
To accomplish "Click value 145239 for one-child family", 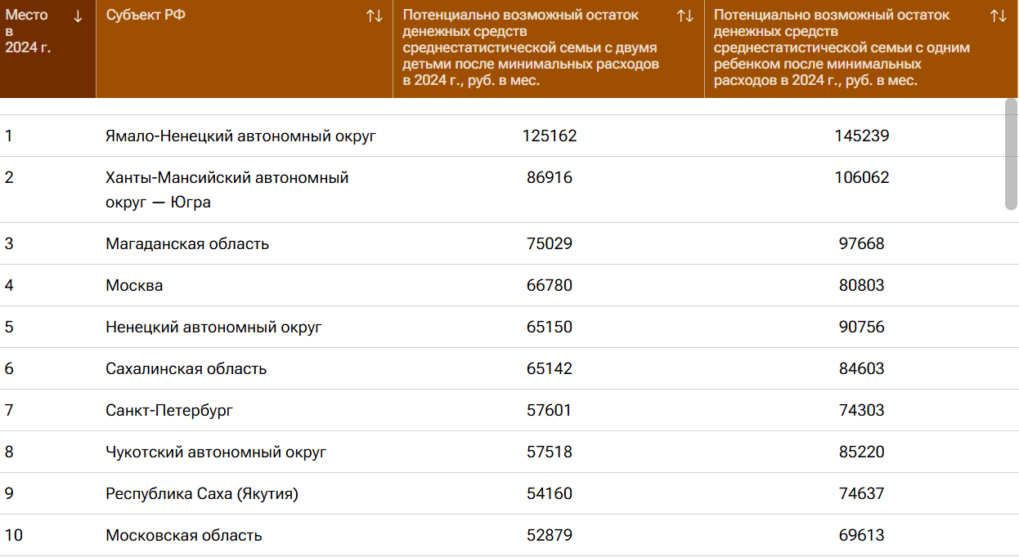I will click(861, 136).
